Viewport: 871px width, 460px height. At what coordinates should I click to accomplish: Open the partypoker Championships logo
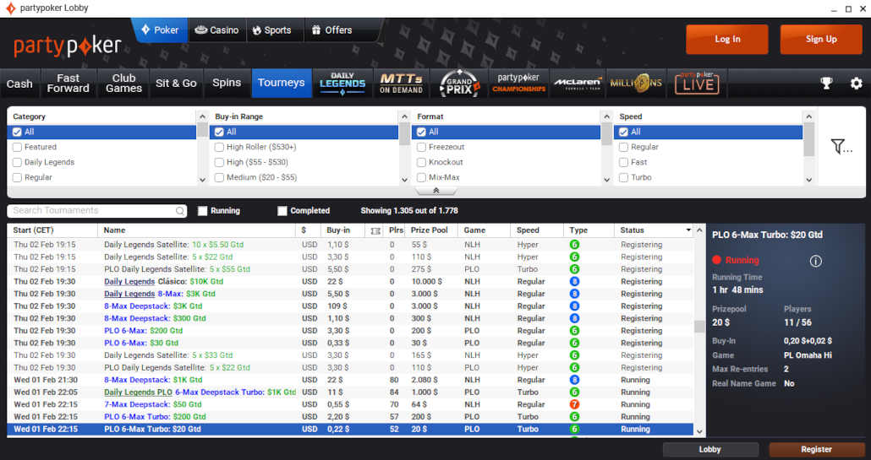click(x=518, y=83)
